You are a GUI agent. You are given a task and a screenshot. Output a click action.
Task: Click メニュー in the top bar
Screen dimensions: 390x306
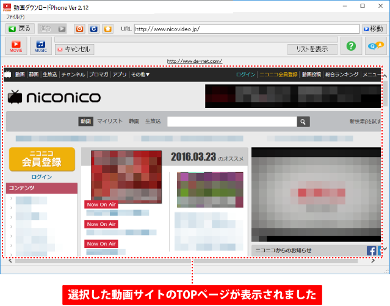[372, 75]
